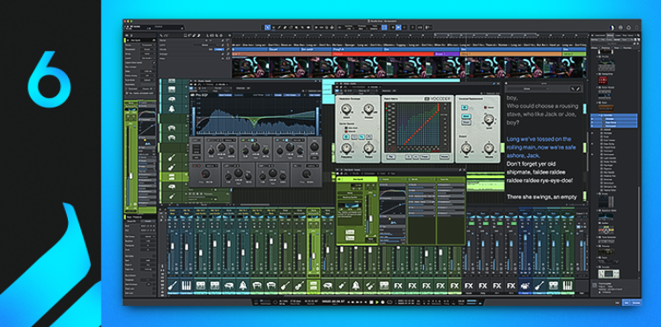The image size is (661, 327).
Task: Toggle the Loop button in transport bar
Action: tap(389, 301)
